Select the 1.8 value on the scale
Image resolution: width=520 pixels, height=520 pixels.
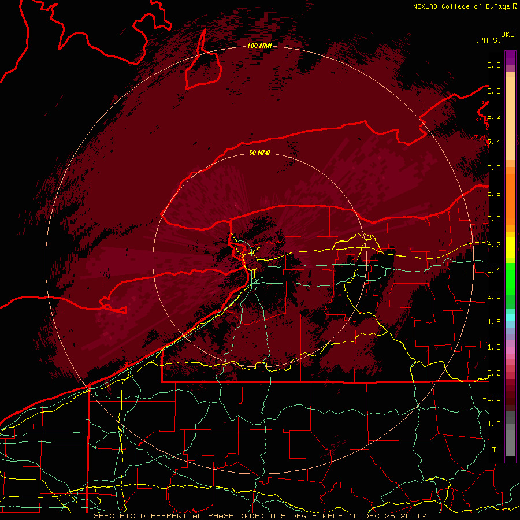[494, 322]
